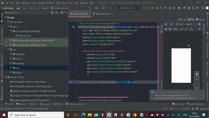209x118 pixels.
Task: Click the orientation rotate icon in preview
Action: point(171,24)
